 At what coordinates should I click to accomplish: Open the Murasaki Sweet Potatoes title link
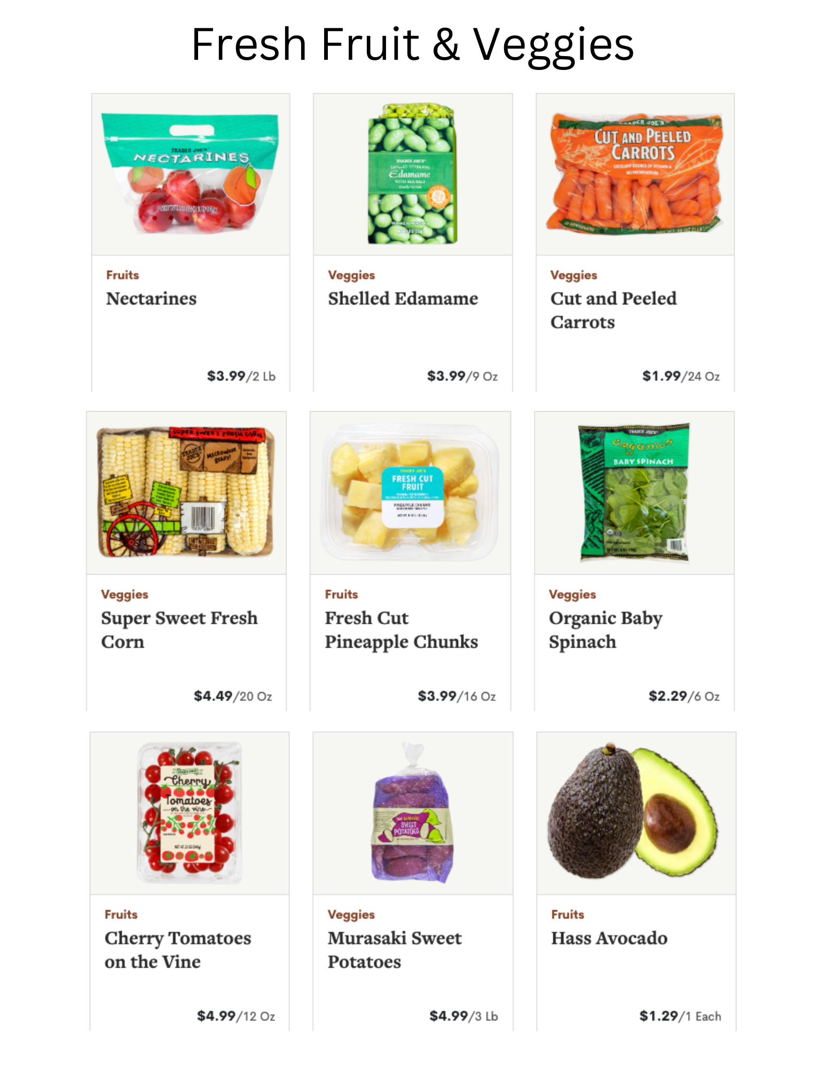click(x=395, y=950)
